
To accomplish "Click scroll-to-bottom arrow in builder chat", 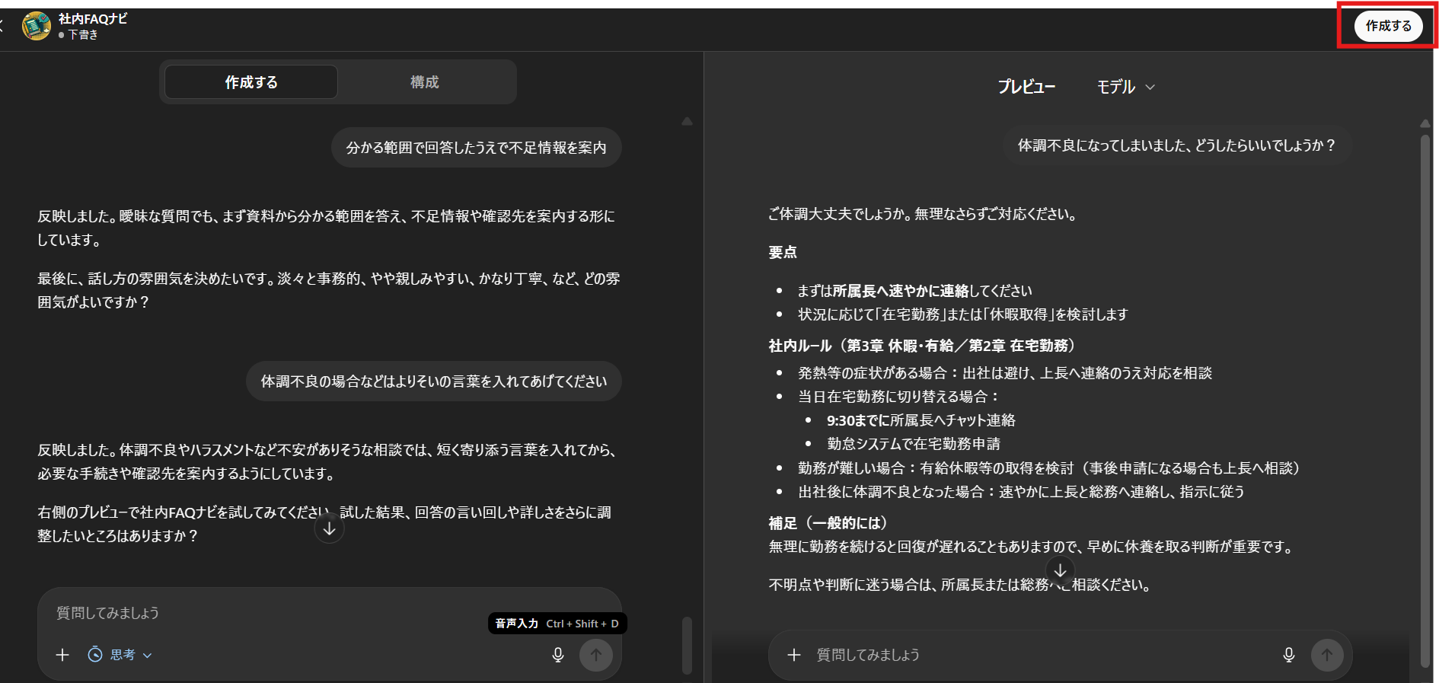I will (329, 528).
